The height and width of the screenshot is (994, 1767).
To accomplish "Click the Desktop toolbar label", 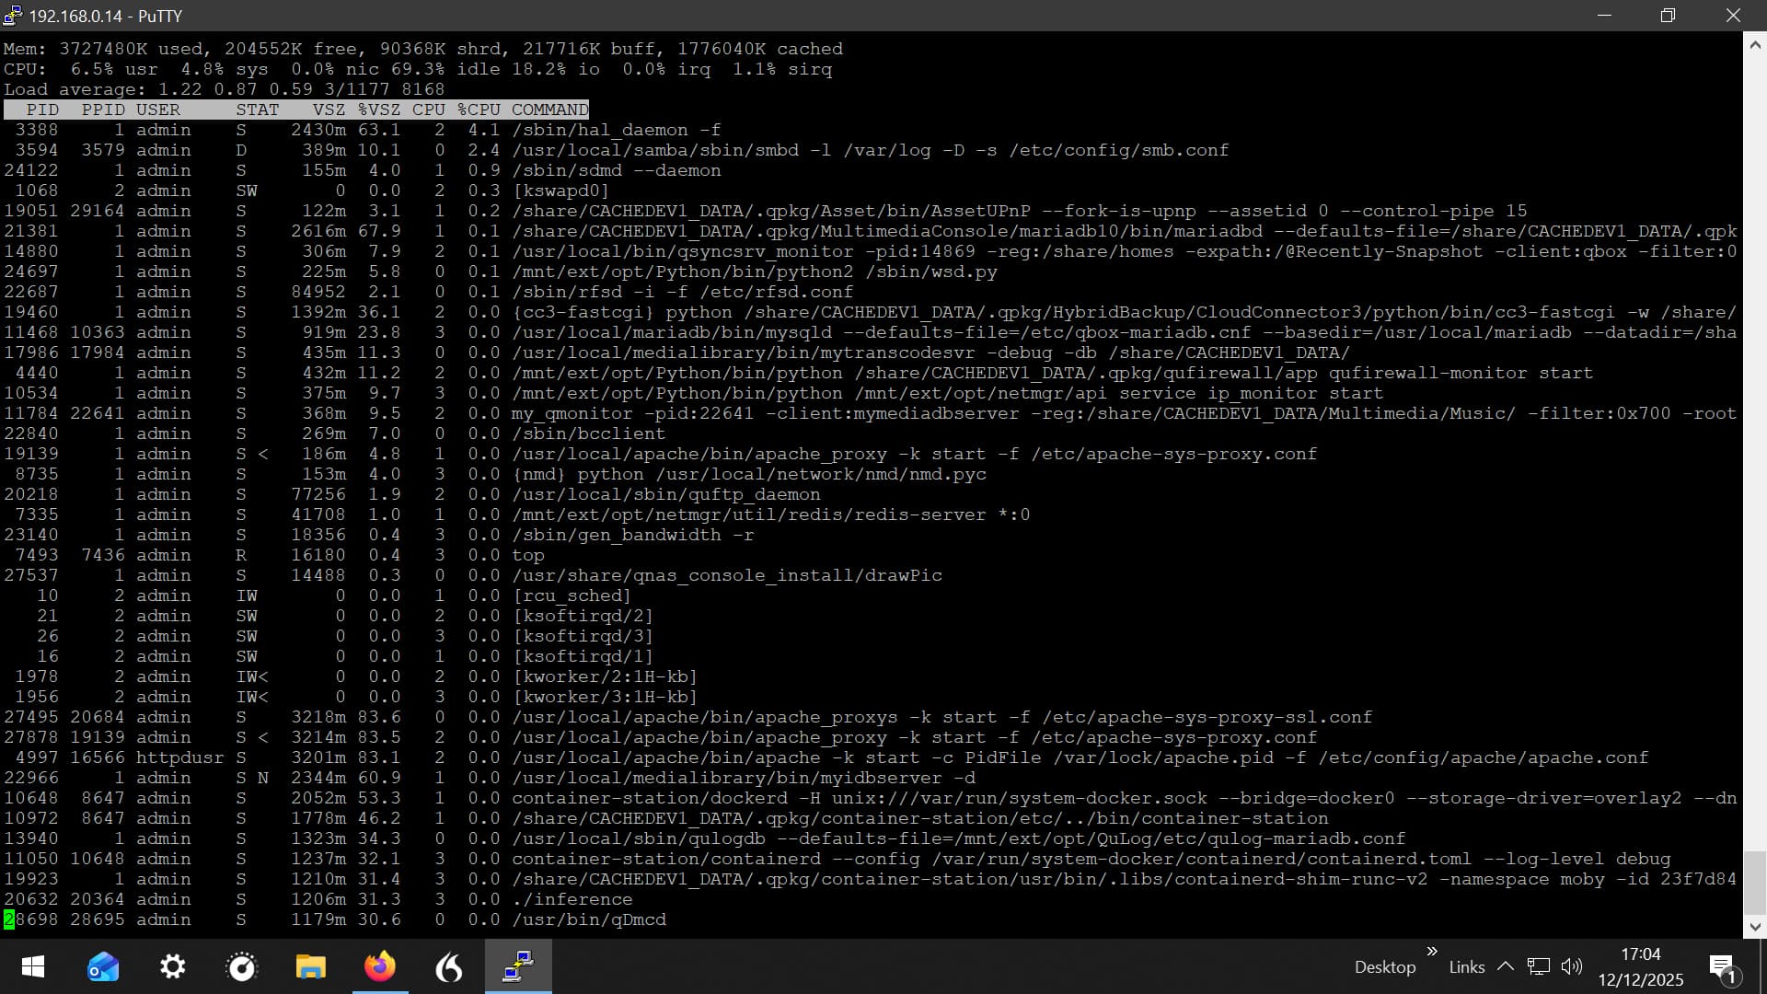I will point(1384,967).
